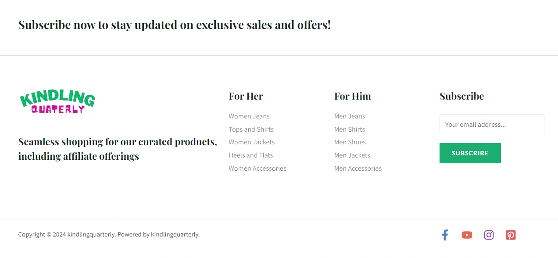Open the Women Jackets link
This screenshot has width=558, height=258.
(x=251, y=142)
